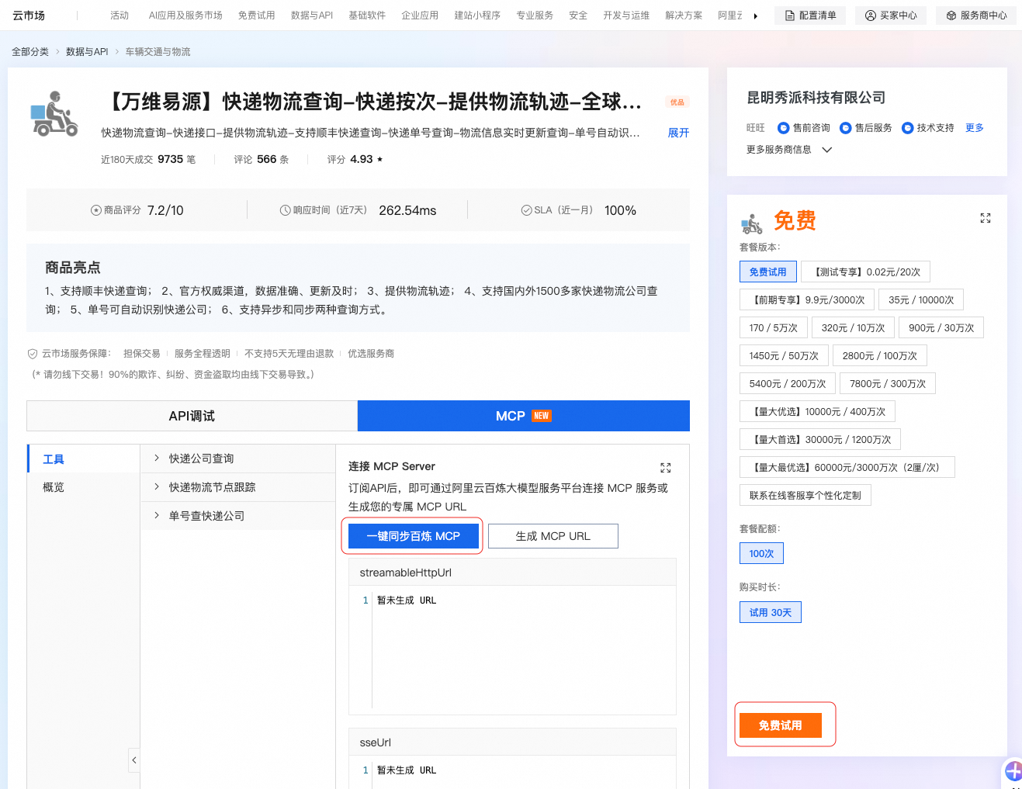
Task: Click the 售后服务 Wangwang icon
Action: pos(846,128)
